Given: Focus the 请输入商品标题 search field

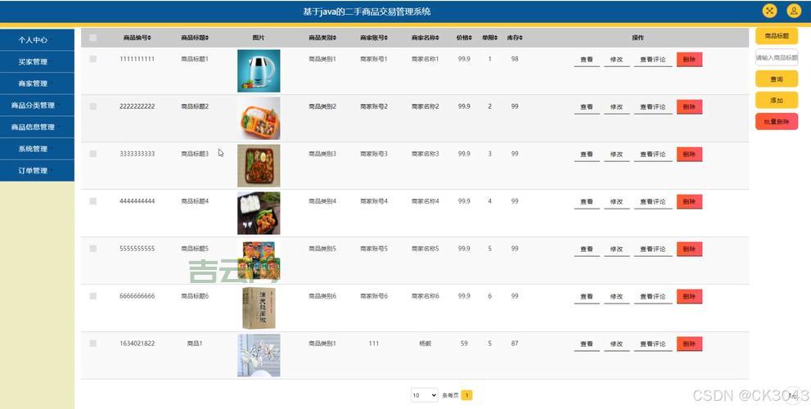Looking at the screenshot, I should click(x=777, y=57).
